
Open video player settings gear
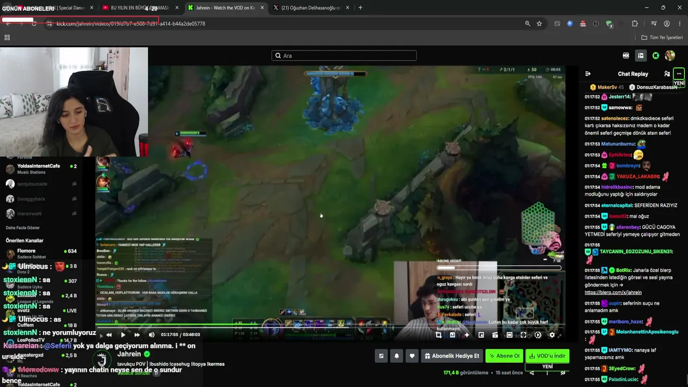(552, 335)
